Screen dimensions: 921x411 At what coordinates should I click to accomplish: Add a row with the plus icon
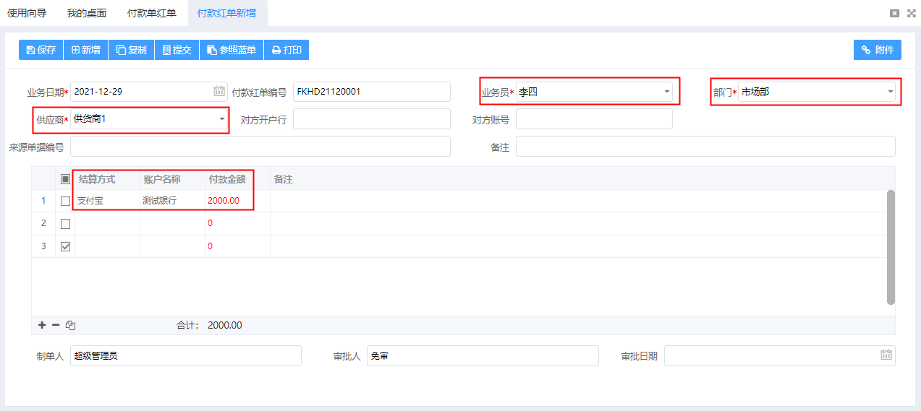tap(42, 325)
